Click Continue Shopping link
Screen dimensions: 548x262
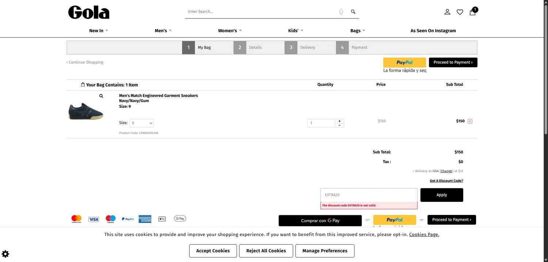(85, 62)
